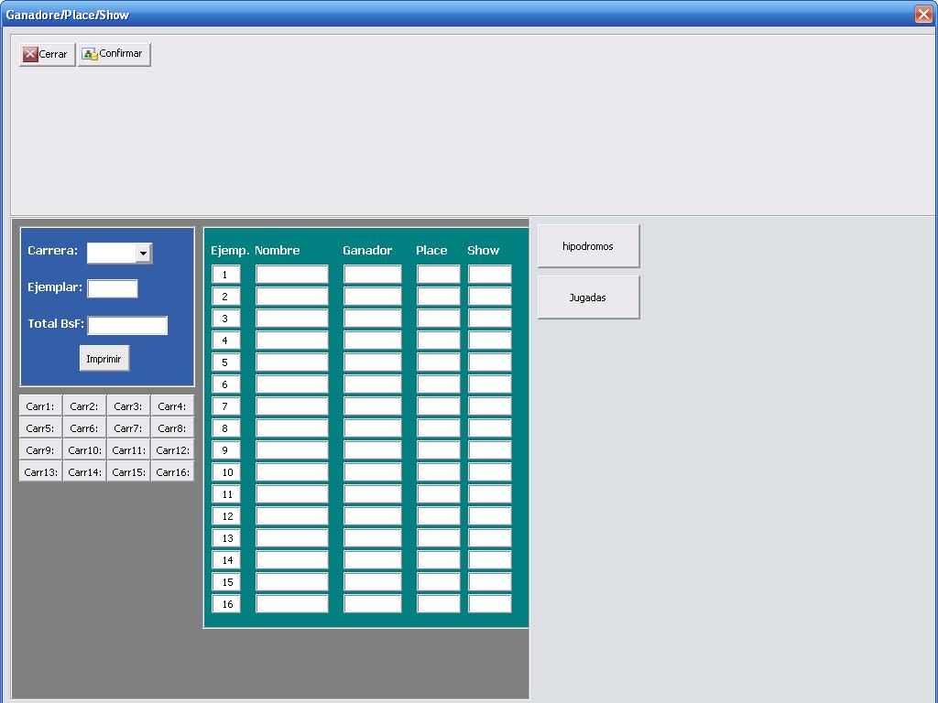Click the Ganador column header
The width and height of the screenshot is (938, 703).
click(367, 251)
